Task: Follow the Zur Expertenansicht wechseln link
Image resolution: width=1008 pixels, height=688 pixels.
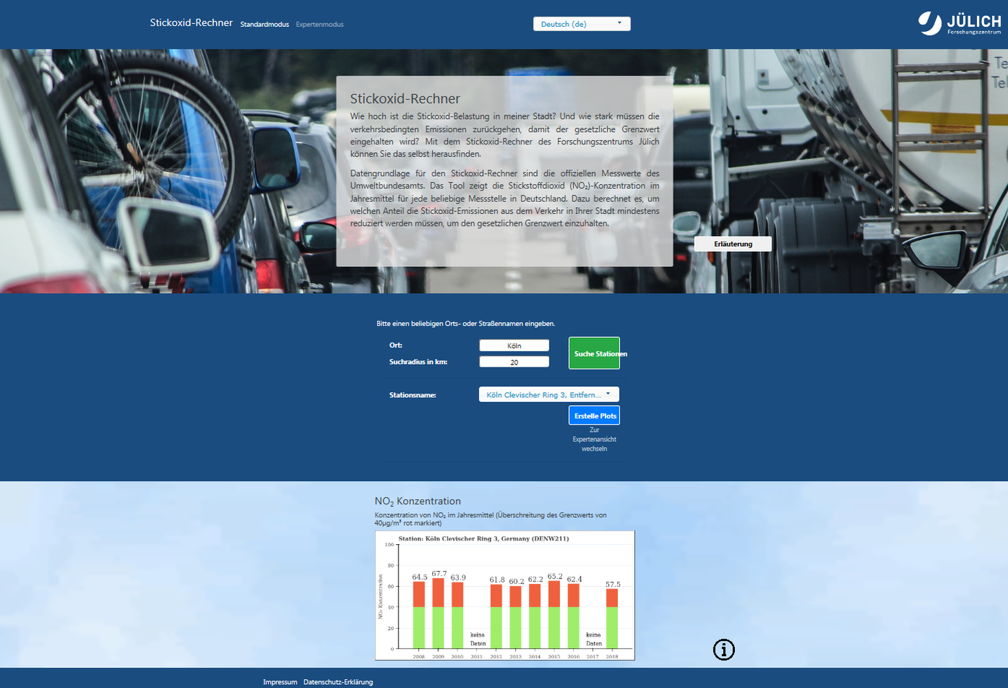Action: coord(594,439)
